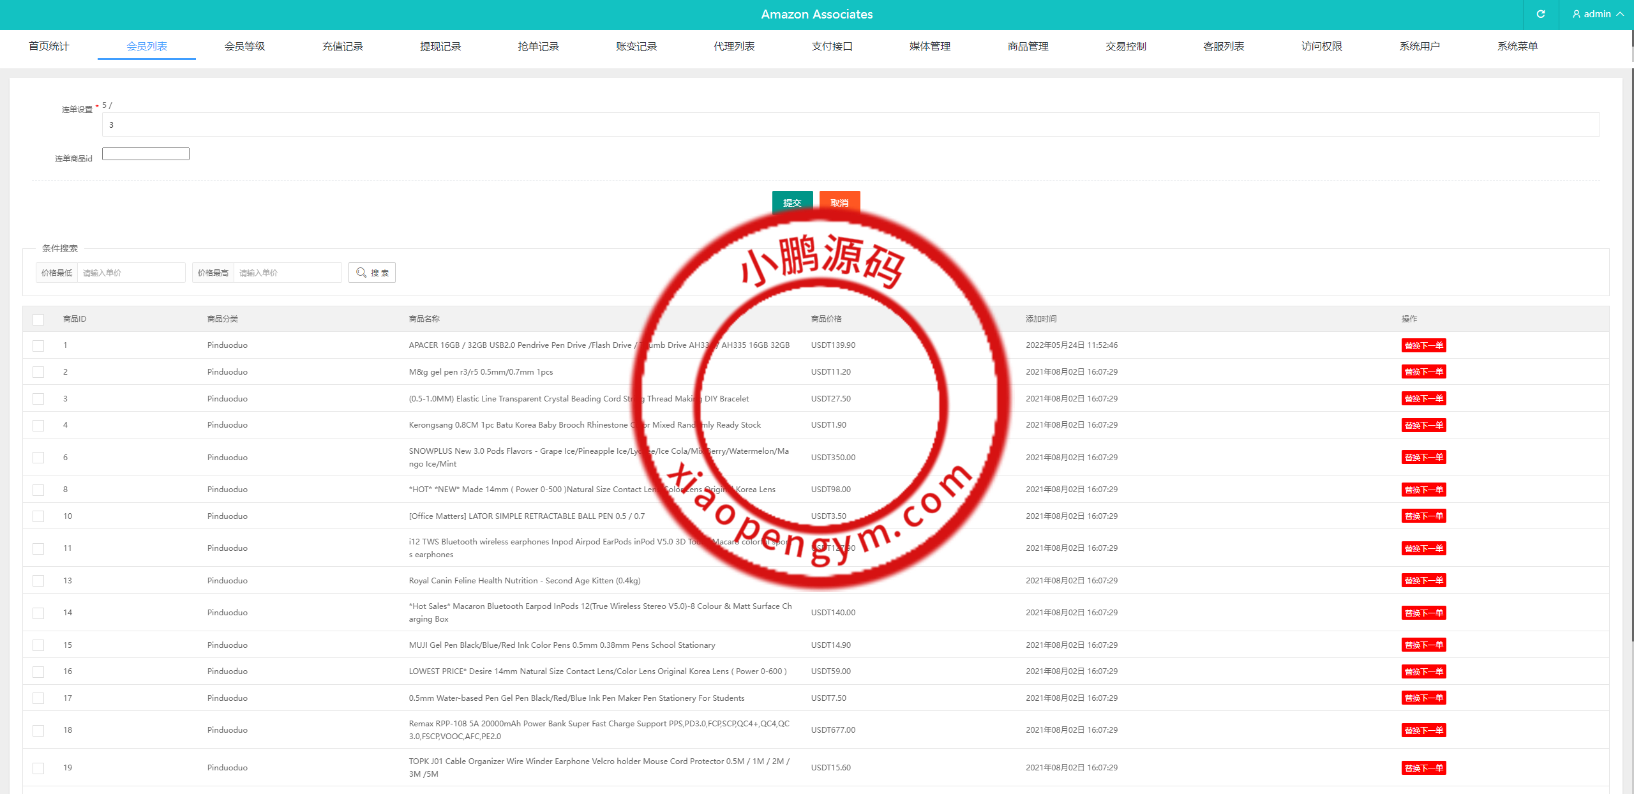Check the MUJI Gel Pen row checkbox
This screenshot has height=794, width=1634.
(x=38, y=645)
